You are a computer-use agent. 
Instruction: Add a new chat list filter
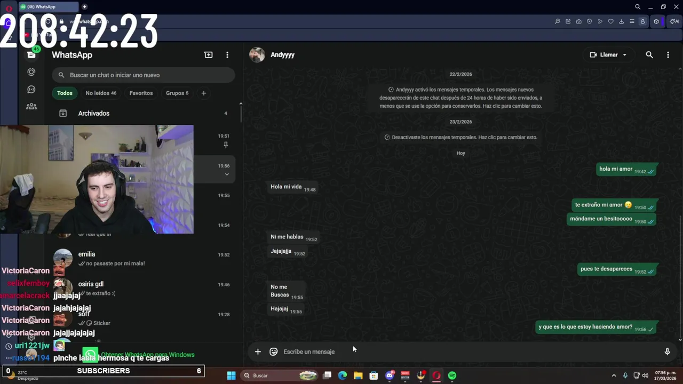[203, 93]
